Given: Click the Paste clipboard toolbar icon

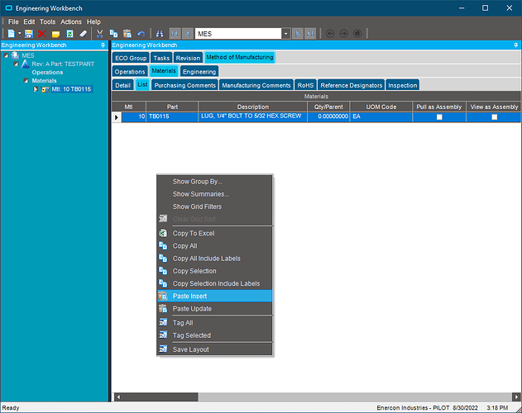Looking at the screenshot, I should coord(127,34).
